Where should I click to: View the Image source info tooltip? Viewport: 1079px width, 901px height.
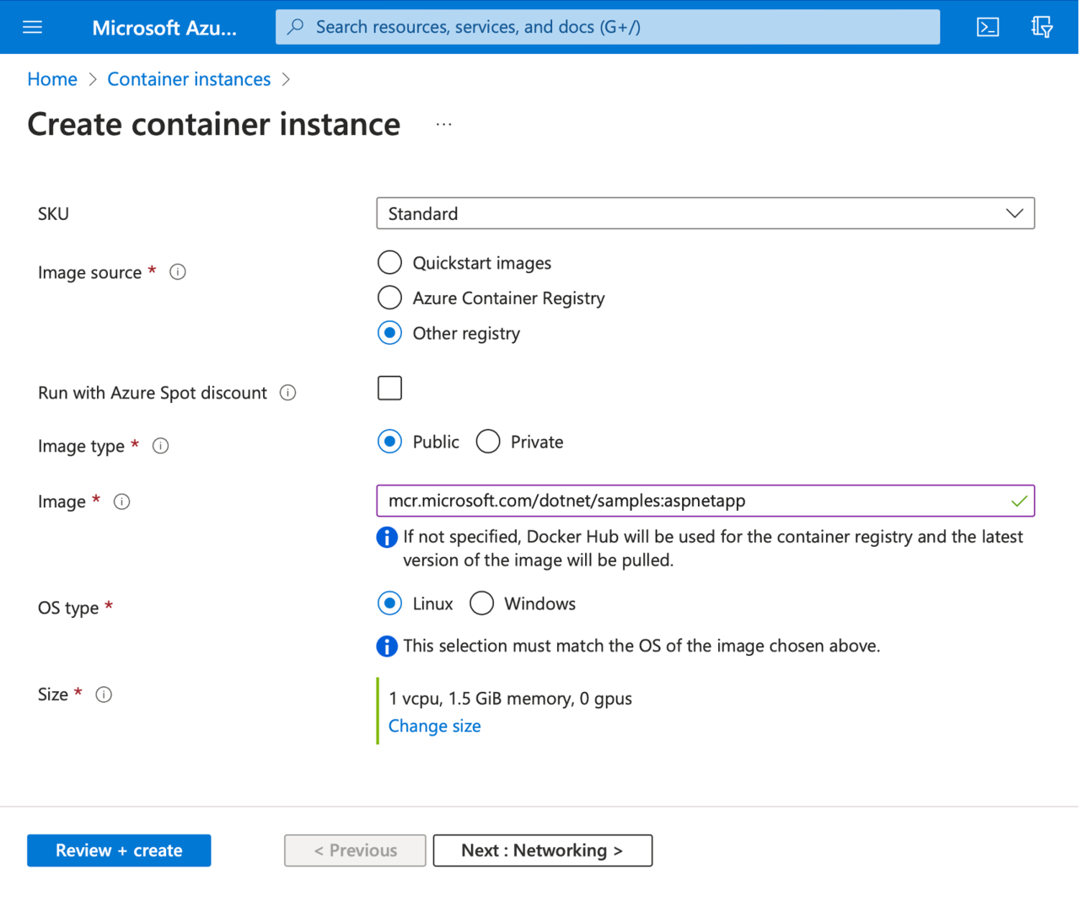177,271
